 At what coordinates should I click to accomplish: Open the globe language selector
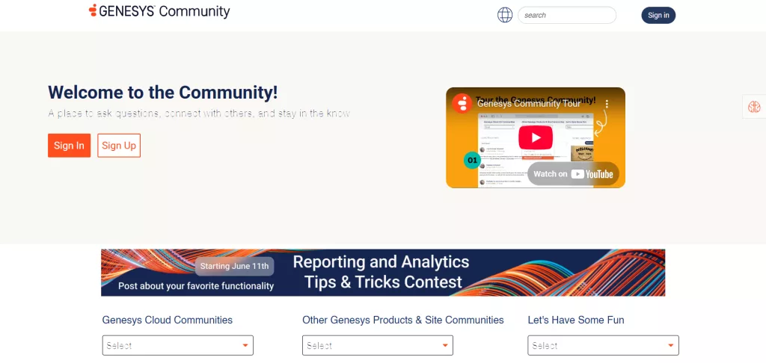point(505,15)
